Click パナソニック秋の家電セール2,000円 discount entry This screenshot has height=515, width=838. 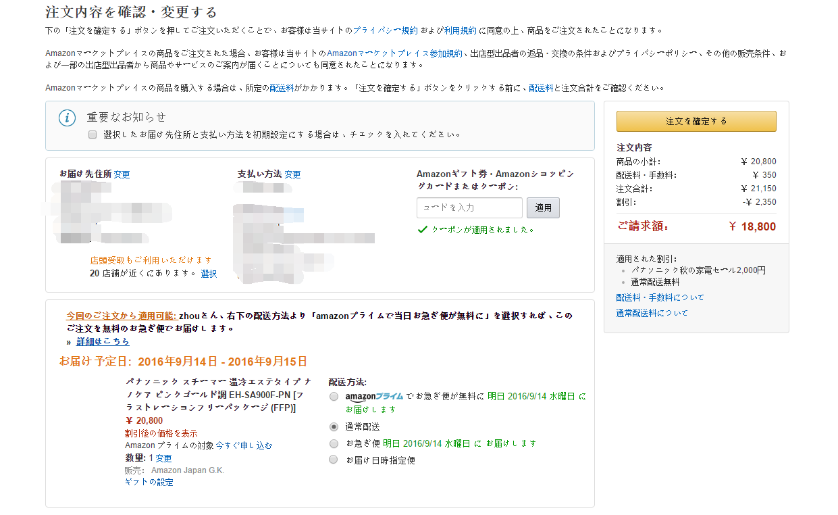pyautogui.click(x=698, y=270)
